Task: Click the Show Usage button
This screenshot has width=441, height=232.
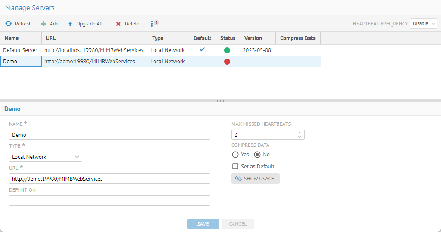Action: 255,179
